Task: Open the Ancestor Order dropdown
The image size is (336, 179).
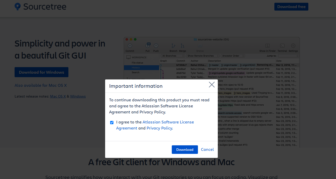Action: 233,56
